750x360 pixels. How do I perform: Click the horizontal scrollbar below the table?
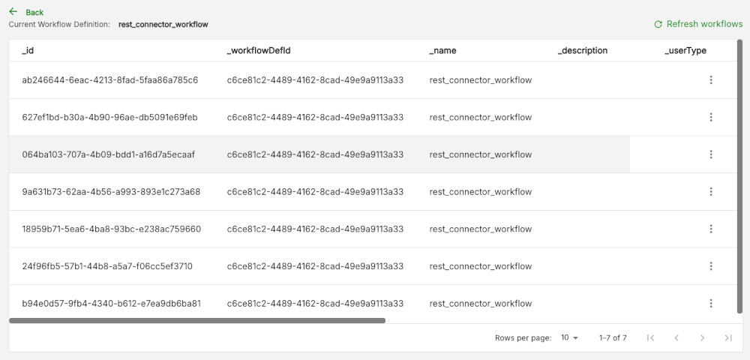(x=197, y=321)
